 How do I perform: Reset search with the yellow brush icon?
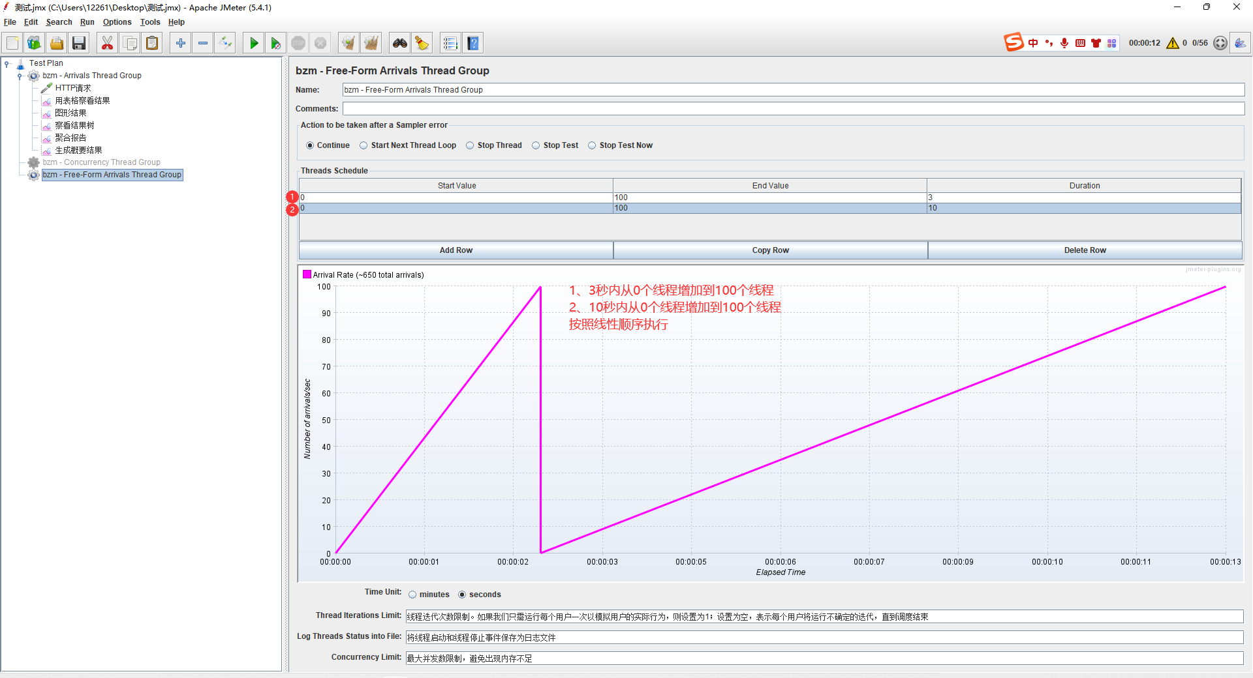click(422, 43)
